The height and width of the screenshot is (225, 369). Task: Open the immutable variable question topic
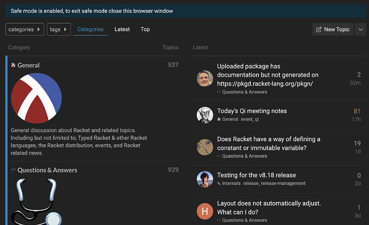click(268, 143)
